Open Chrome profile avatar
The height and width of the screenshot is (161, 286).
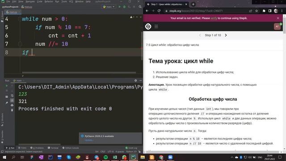[x=276, y=11]
